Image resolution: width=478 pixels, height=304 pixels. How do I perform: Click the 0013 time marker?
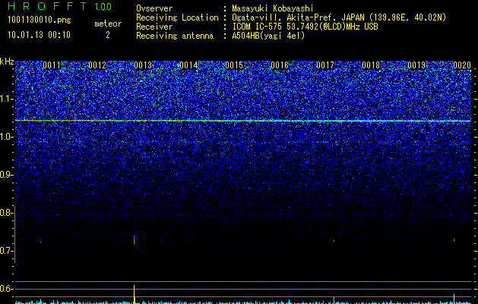pyautogui.click(x=143, y=65)
